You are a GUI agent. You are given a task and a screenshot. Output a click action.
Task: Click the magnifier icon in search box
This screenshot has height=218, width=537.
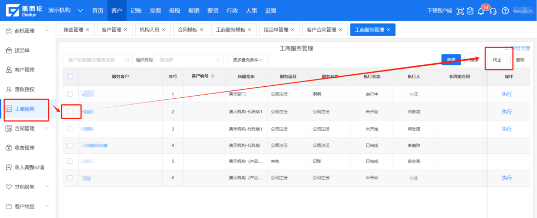[127, 60]
